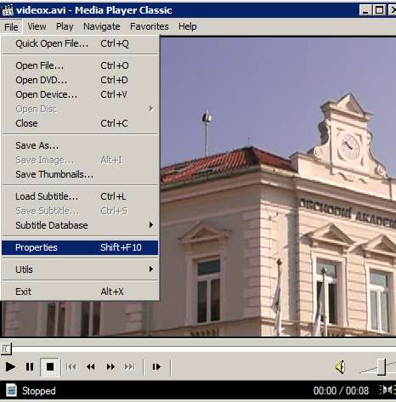Click the status bar file type icon
This screenshot has height=402, width=396.
[11, 390]
